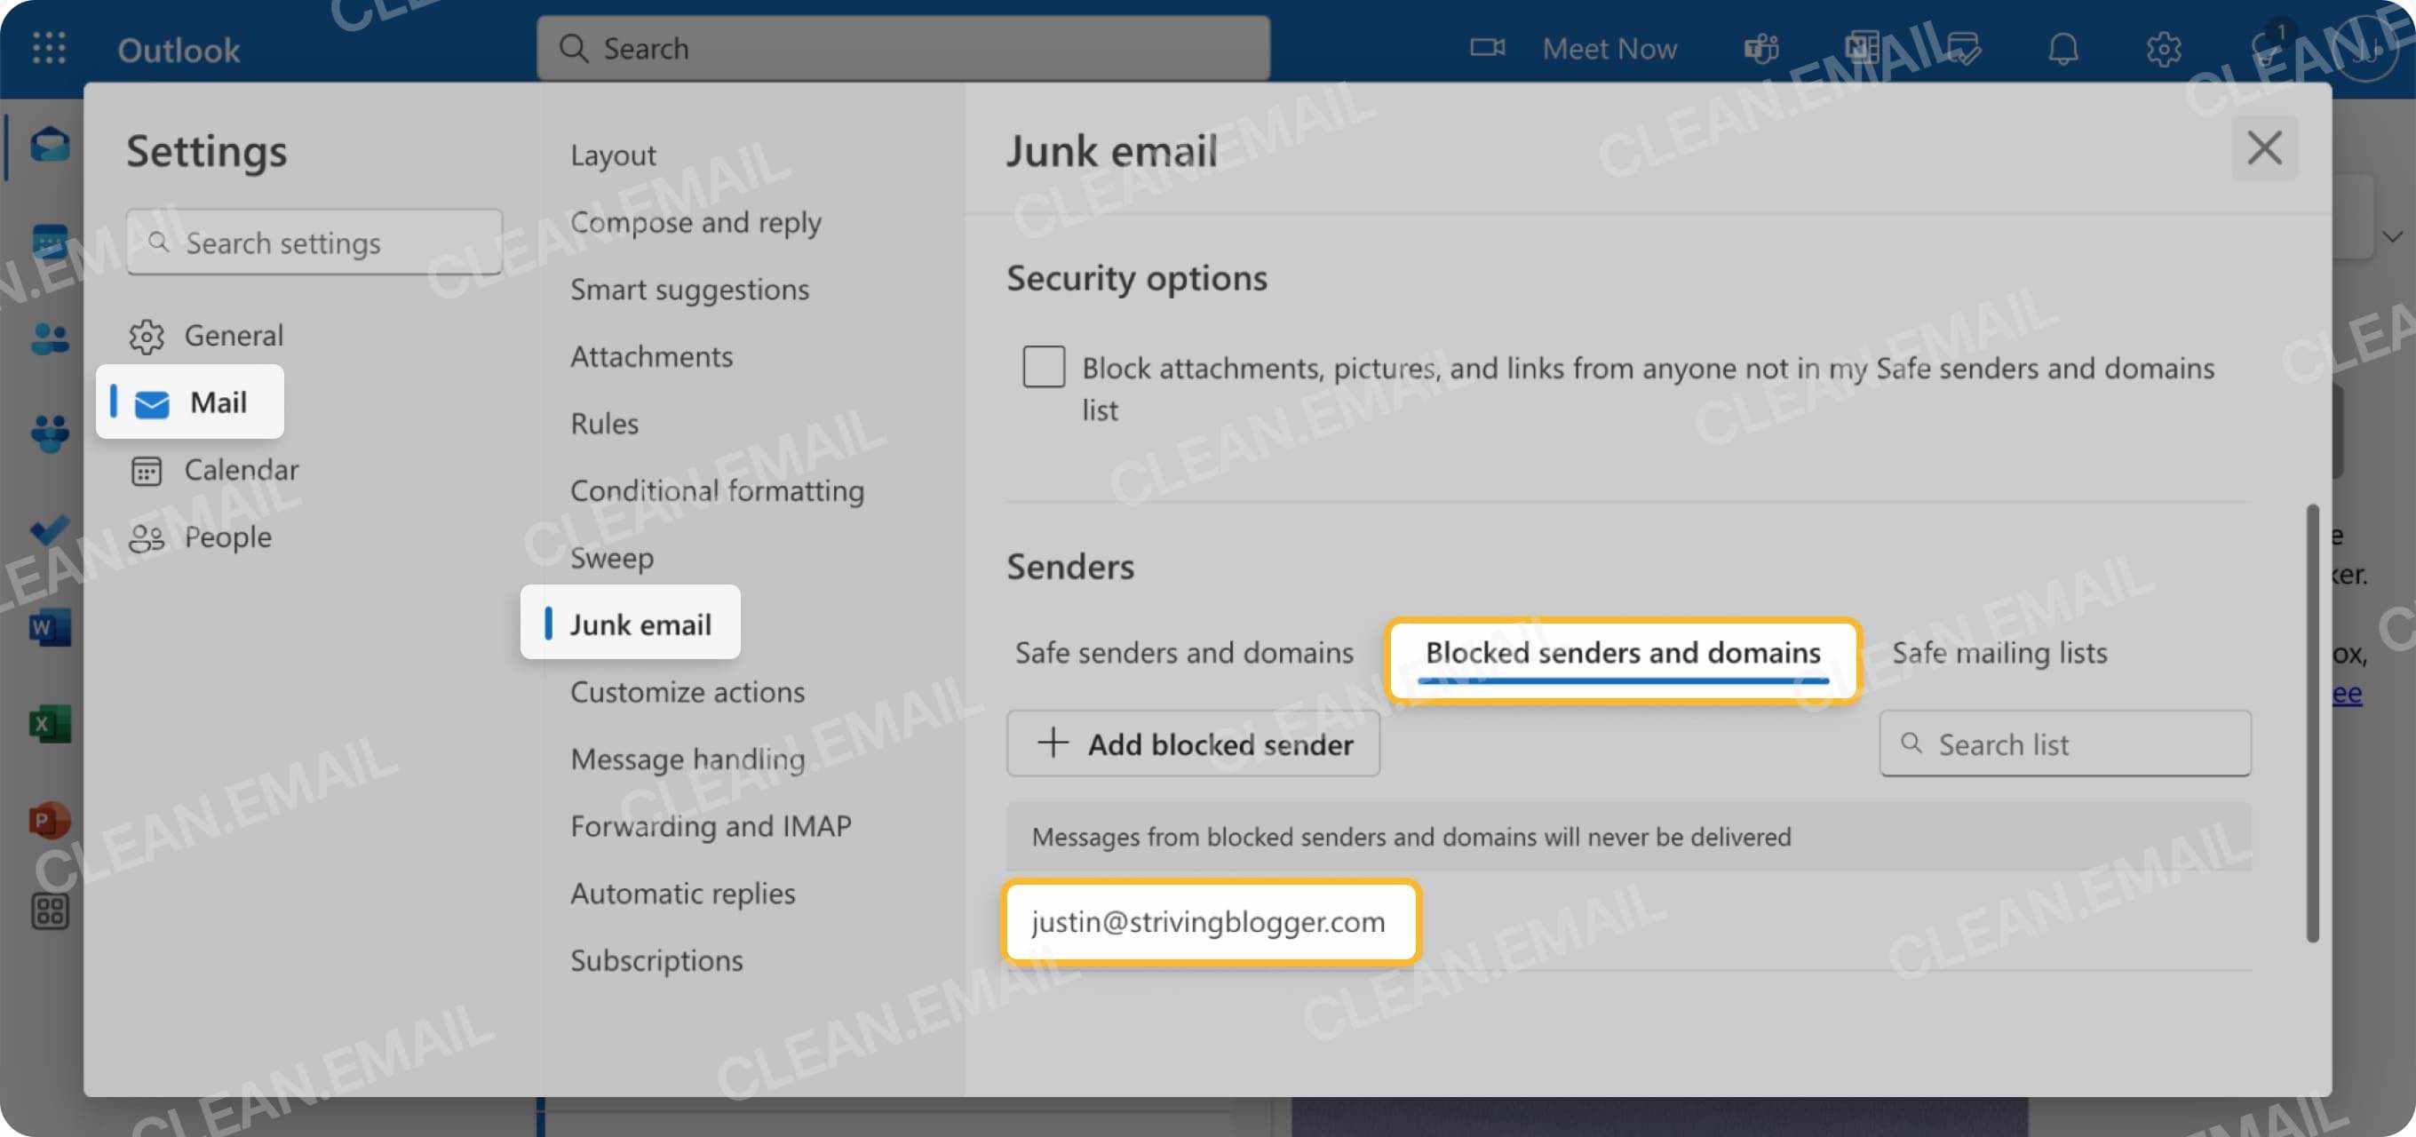This screenshot has width=2416, height=1137.
Task: Click the video camera icon near Meet Now
Action: point(1488,48)
